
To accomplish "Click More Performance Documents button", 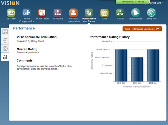I will (142, 29).
